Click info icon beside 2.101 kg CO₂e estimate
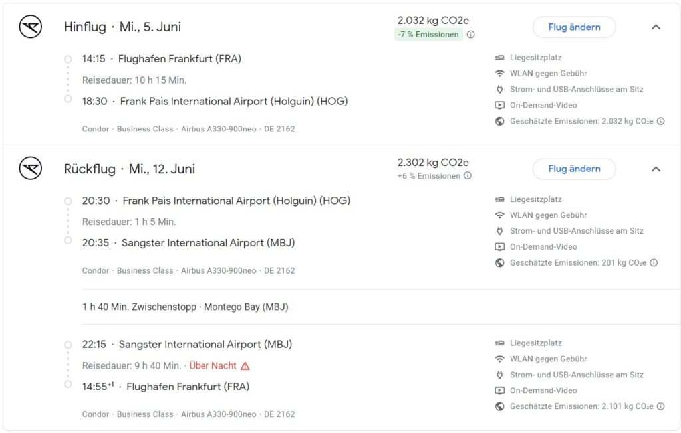Image resolution: width=681 pixels, height=433 pixels. [x=660, y=406]
